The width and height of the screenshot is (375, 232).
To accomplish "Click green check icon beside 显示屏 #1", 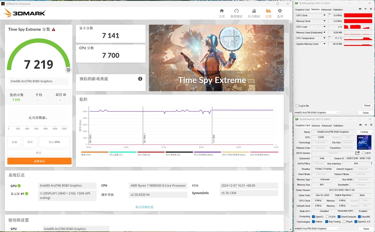I will pyautogui.click(x=27, y=194).
